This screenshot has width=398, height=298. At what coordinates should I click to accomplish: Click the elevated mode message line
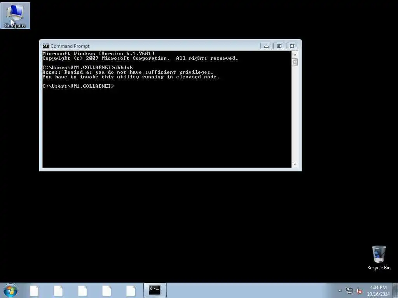[131, 77]
